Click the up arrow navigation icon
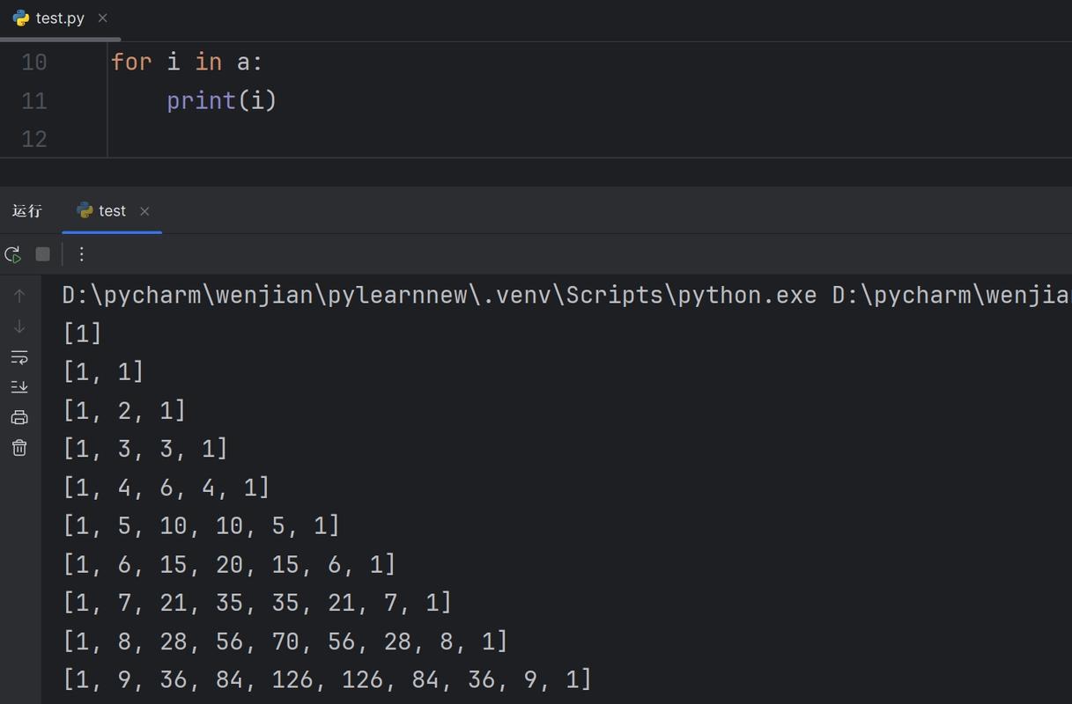This screenshot has width=1072, height=704. [19, 295]
